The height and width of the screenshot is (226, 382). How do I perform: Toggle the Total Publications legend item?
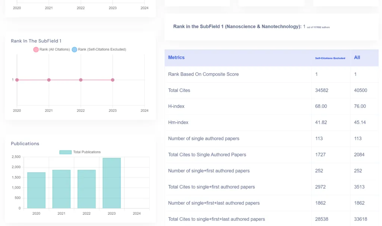pos(80,152)
